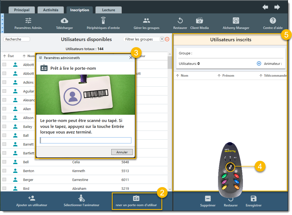
Task: Switch to the Activités tab
Action: pos(51,10)
